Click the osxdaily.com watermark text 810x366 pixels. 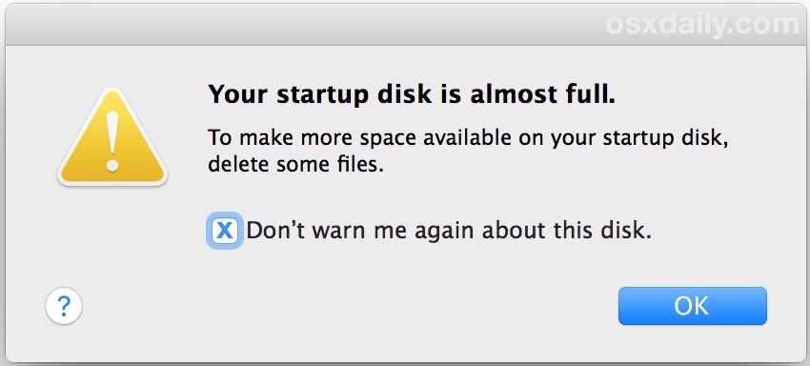pyautogui.click(x=702, y=24)
